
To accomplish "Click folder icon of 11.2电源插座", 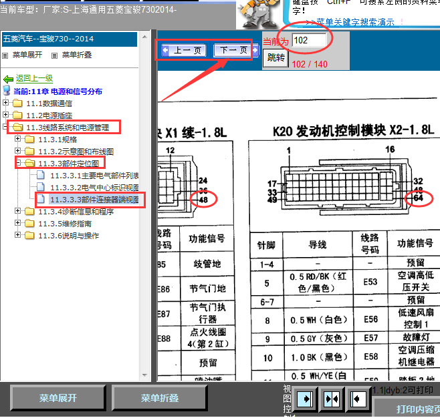I will click(x=17, y=115).
